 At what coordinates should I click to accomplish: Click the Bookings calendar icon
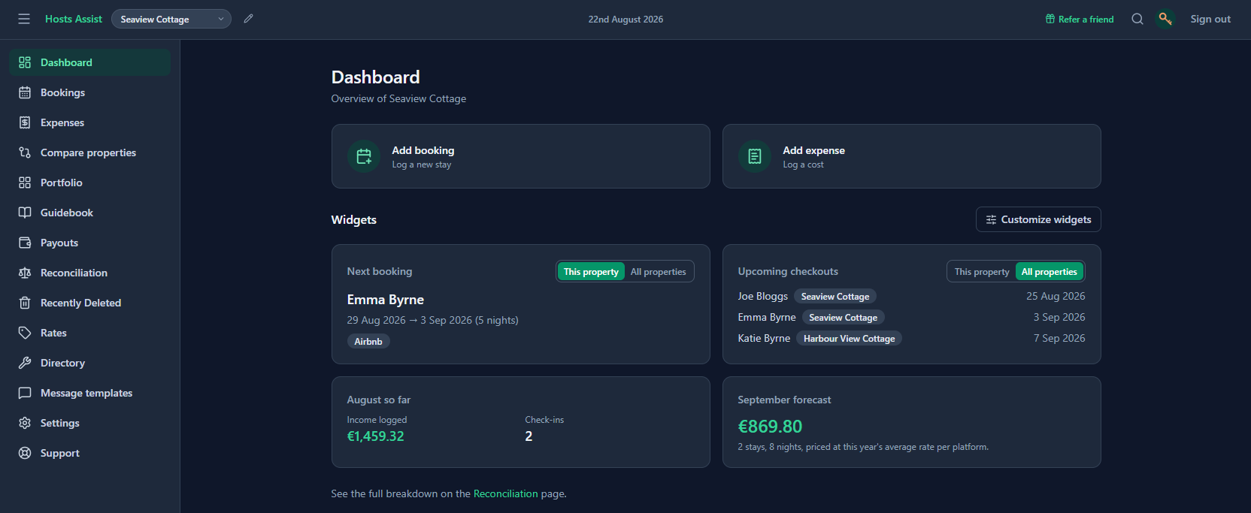pos(25,92)
